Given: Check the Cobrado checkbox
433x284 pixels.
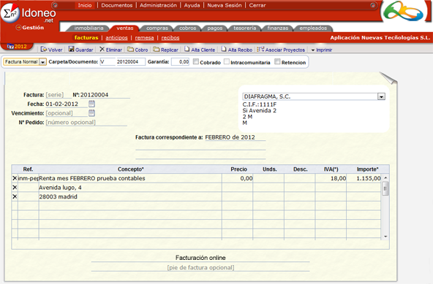Looking at the screenshot, I should (x=196, y=62).
